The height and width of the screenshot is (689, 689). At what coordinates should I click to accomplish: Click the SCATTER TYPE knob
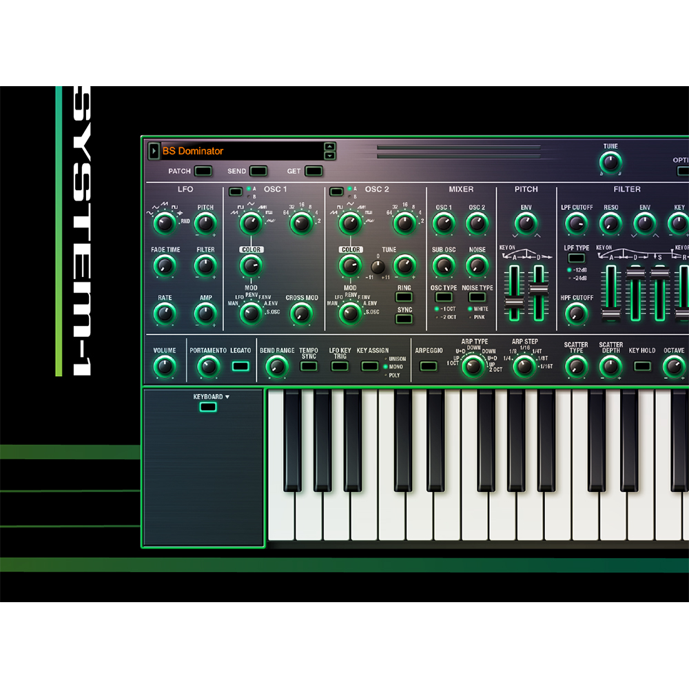point(575,367)
